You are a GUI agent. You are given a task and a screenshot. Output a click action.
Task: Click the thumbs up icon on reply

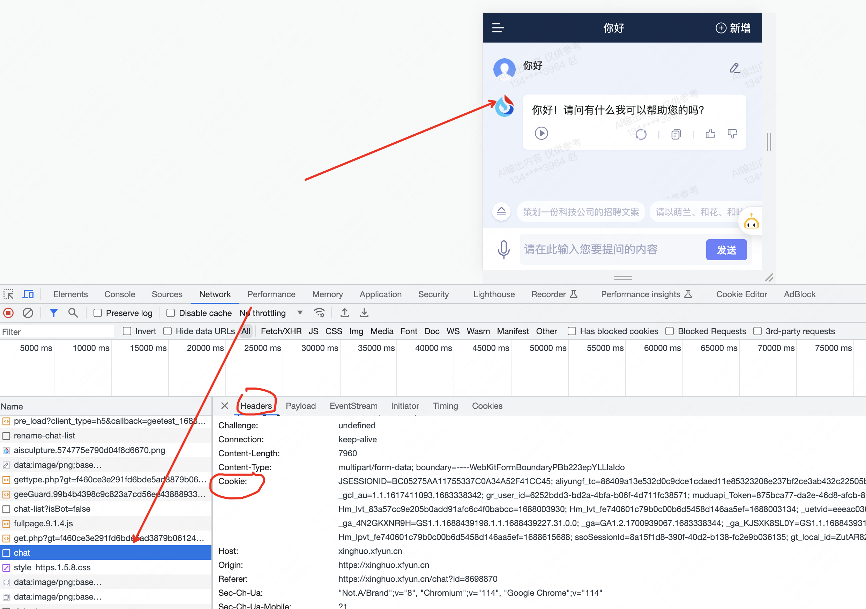710,134
